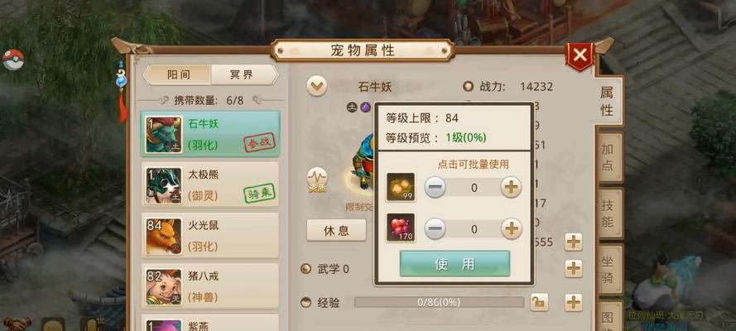Decrease red berry quantity with minus
The width and height of the screenshot is (736, 331).
point(435,228)
